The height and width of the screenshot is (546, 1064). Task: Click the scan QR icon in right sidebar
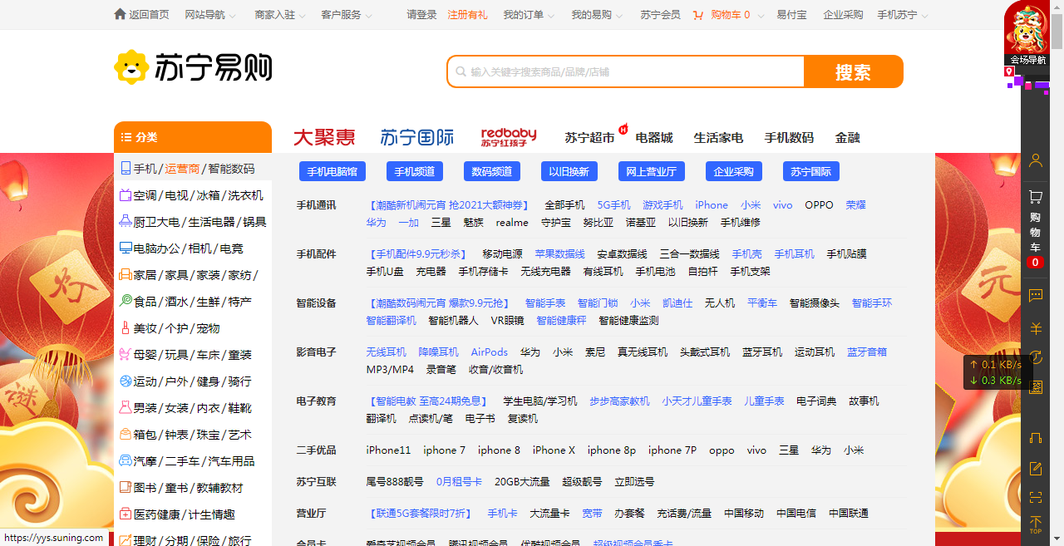pos(1035,498)
